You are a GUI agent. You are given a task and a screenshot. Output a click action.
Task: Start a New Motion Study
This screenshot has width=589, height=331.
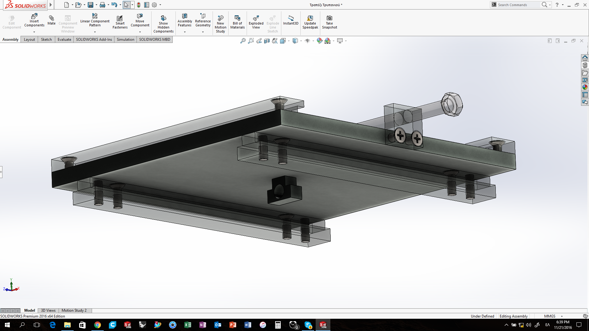[x=221, y=24]
